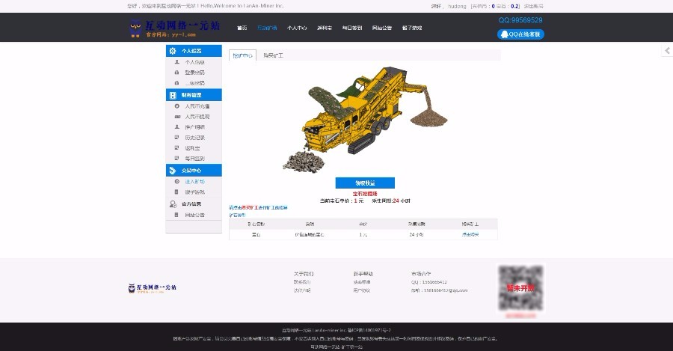Image resolution: width=673 pixels, height=351 pixels.
Task: Open 每日签到 in the top navigation
Action: (x=352, y=28)
